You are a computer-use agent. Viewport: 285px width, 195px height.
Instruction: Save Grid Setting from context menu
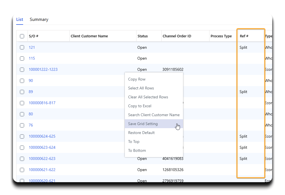pos(143,124)
